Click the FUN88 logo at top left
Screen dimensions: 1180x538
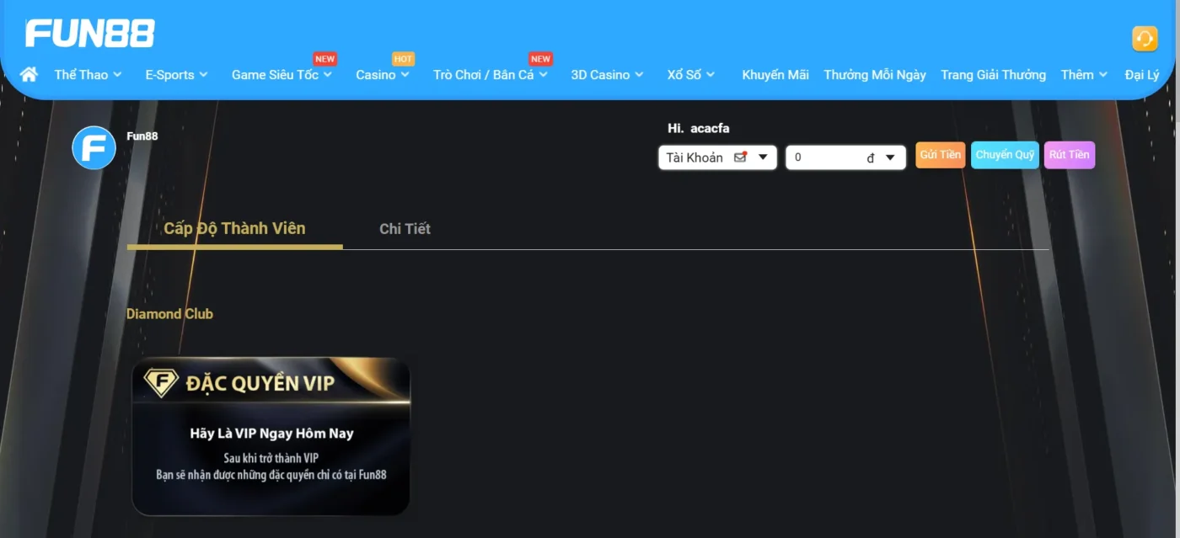(x=90, y=34)
